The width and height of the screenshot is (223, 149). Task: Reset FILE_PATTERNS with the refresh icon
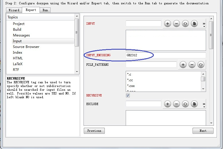tap(201, 65)
